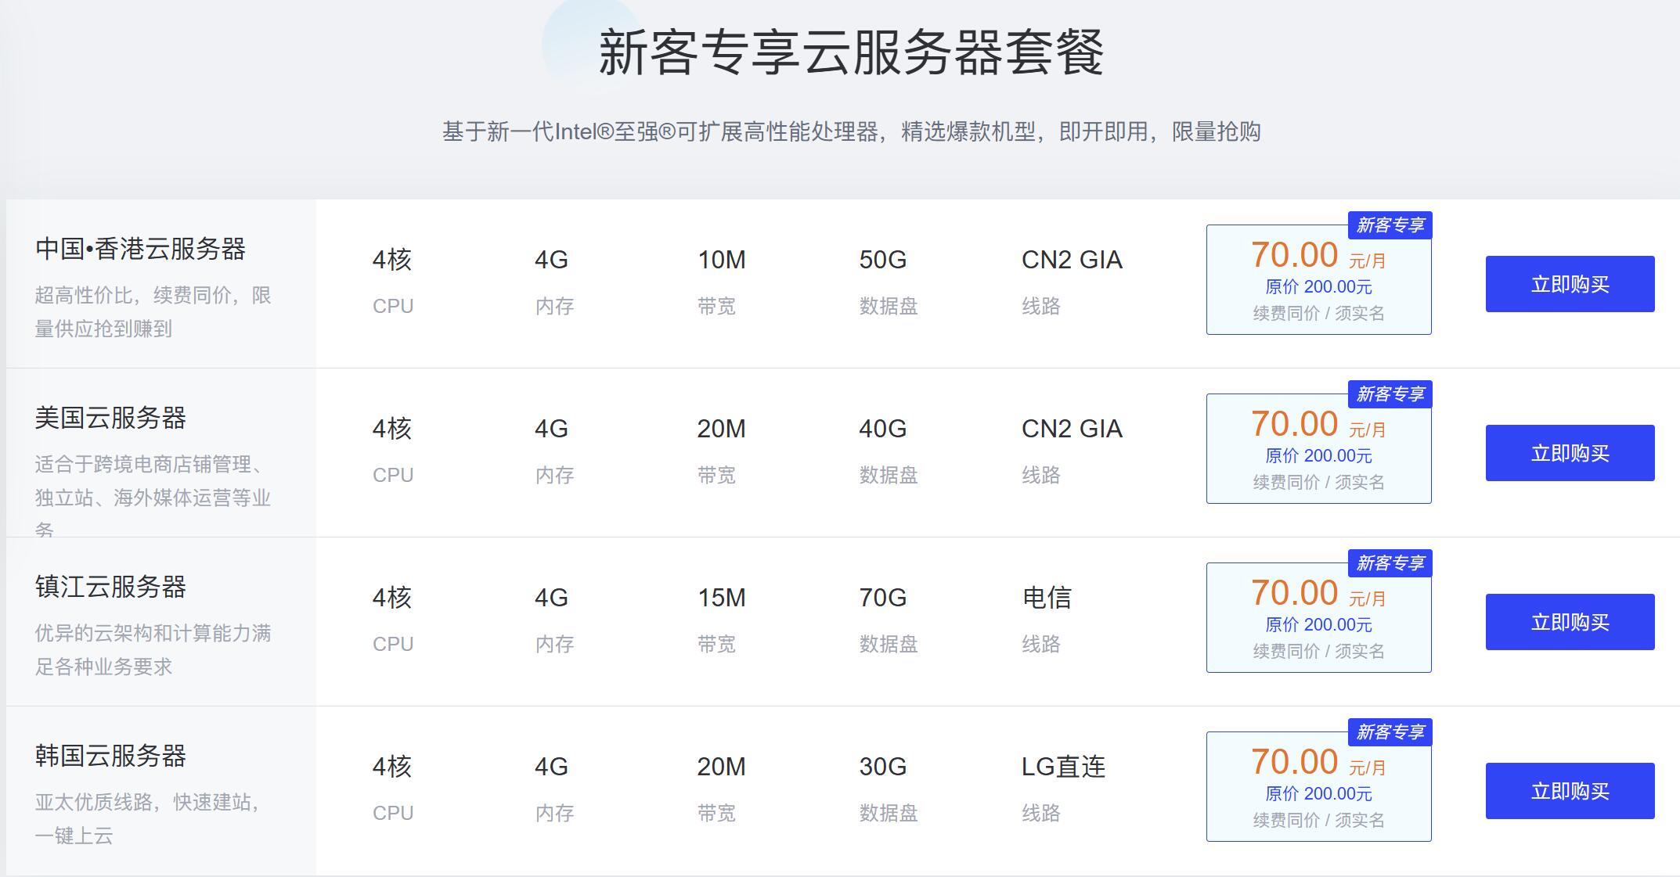Viewport: 1680px width, 877px height.
Task: Click 30G data disk value
Action: click(x=883, y=767)
